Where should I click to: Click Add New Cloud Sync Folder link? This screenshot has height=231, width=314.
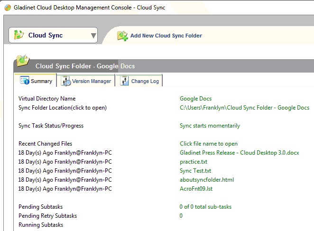click(x=166, y=36)
